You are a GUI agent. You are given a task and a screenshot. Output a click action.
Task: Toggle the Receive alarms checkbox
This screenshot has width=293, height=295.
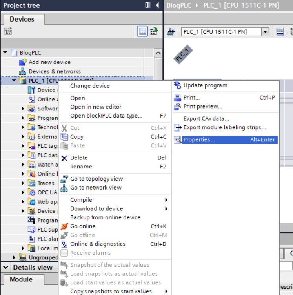(64, 253)
